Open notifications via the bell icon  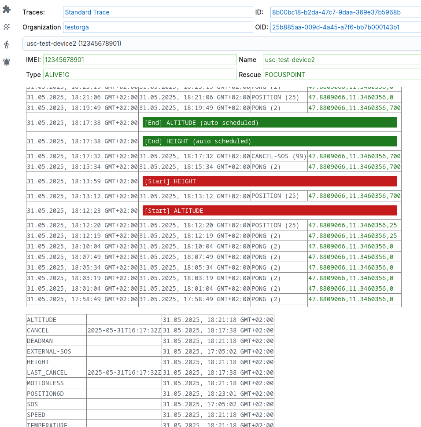pyautogui.click(x=7, y=62)
